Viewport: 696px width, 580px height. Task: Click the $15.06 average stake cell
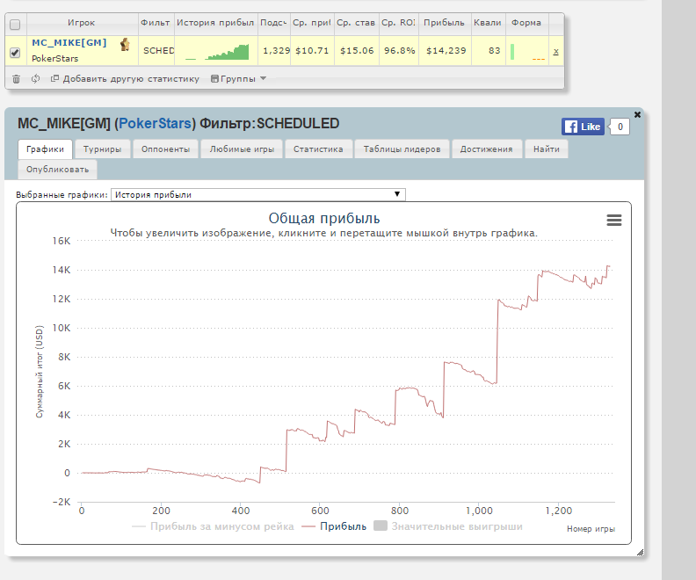357,51
